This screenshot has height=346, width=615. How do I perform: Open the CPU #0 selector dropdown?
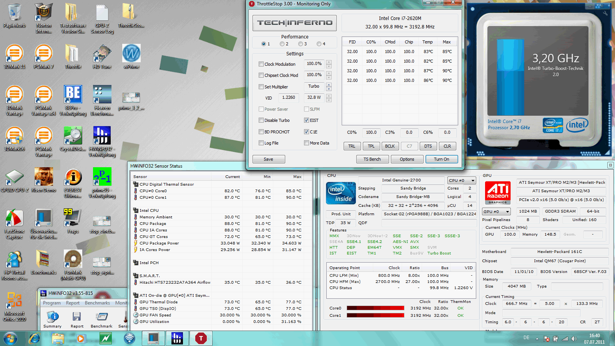[462, 180]
